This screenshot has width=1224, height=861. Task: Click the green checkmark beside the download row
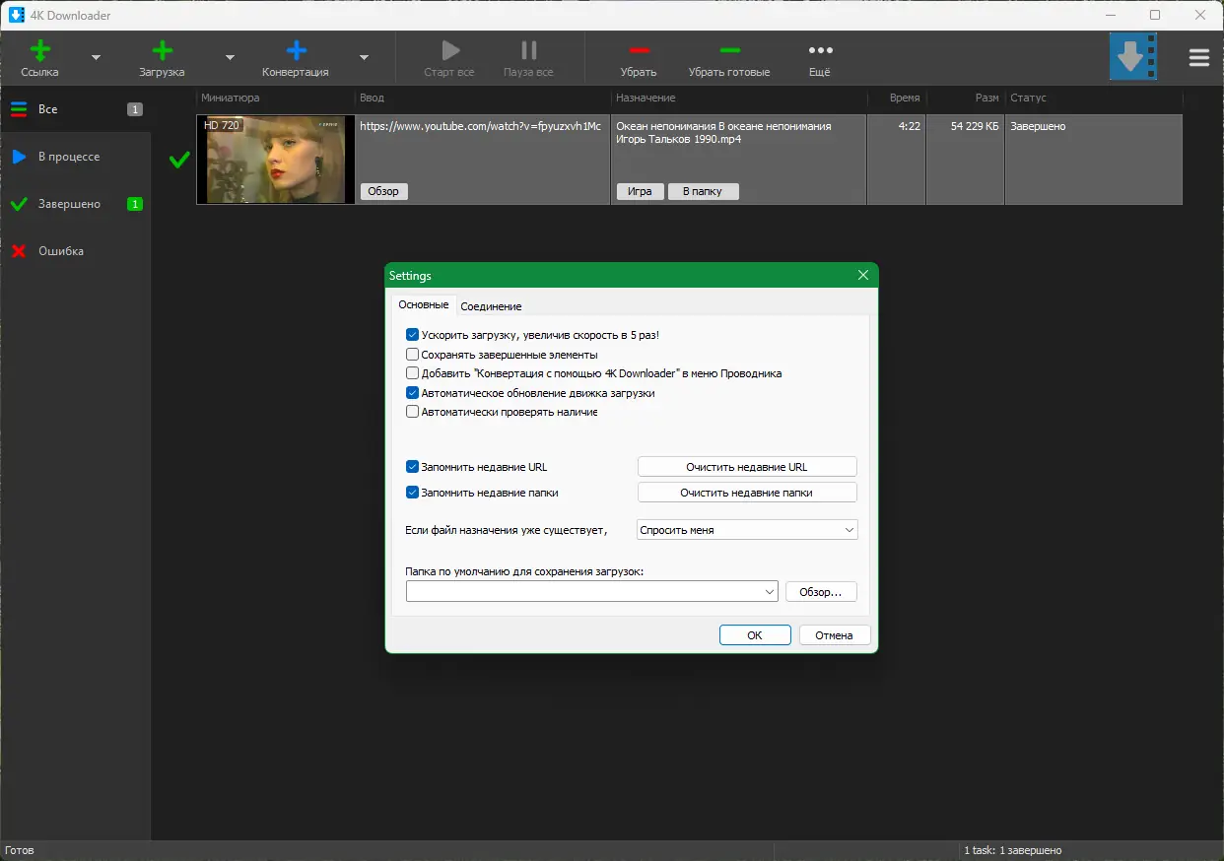(x=179, y=160)
